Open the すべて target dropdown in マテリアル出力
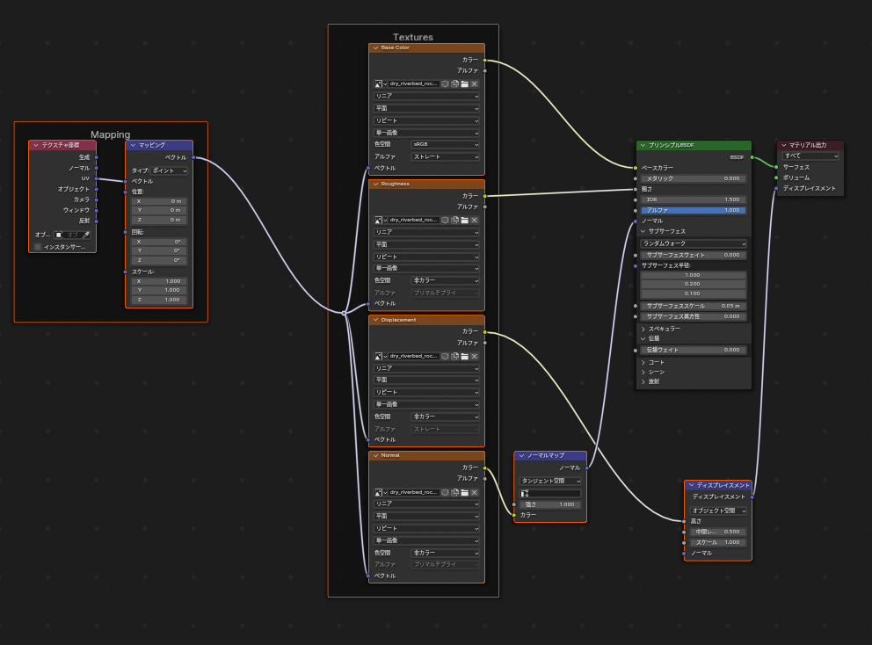872x645 pixels. 810,156
